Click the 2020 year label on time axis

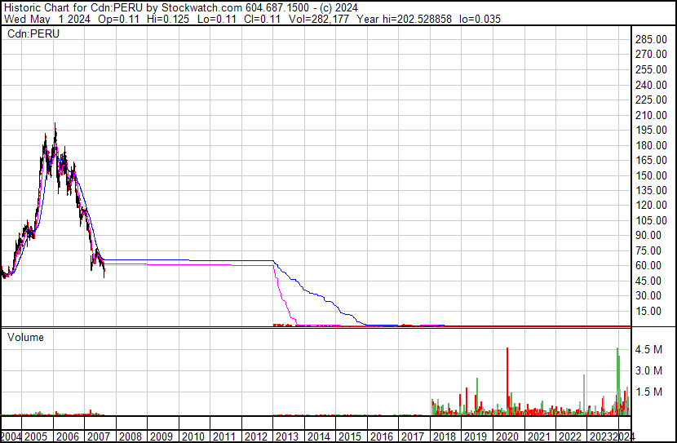tap(507, 436)
